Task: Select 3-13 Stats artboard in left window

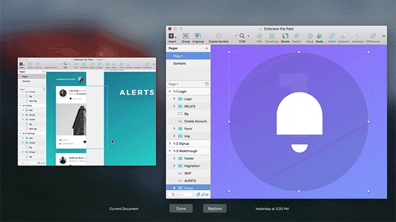Action: click(x=32, y=106)
